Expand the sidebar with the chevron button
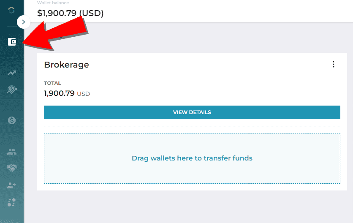The height and width of the screenshot is (223, 353). pos(23,22)
